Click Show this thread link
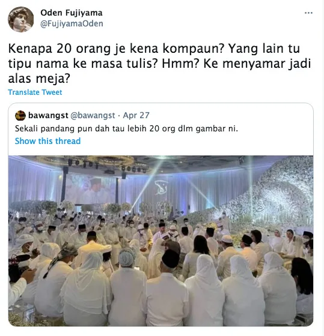 [x=47, y=141]
